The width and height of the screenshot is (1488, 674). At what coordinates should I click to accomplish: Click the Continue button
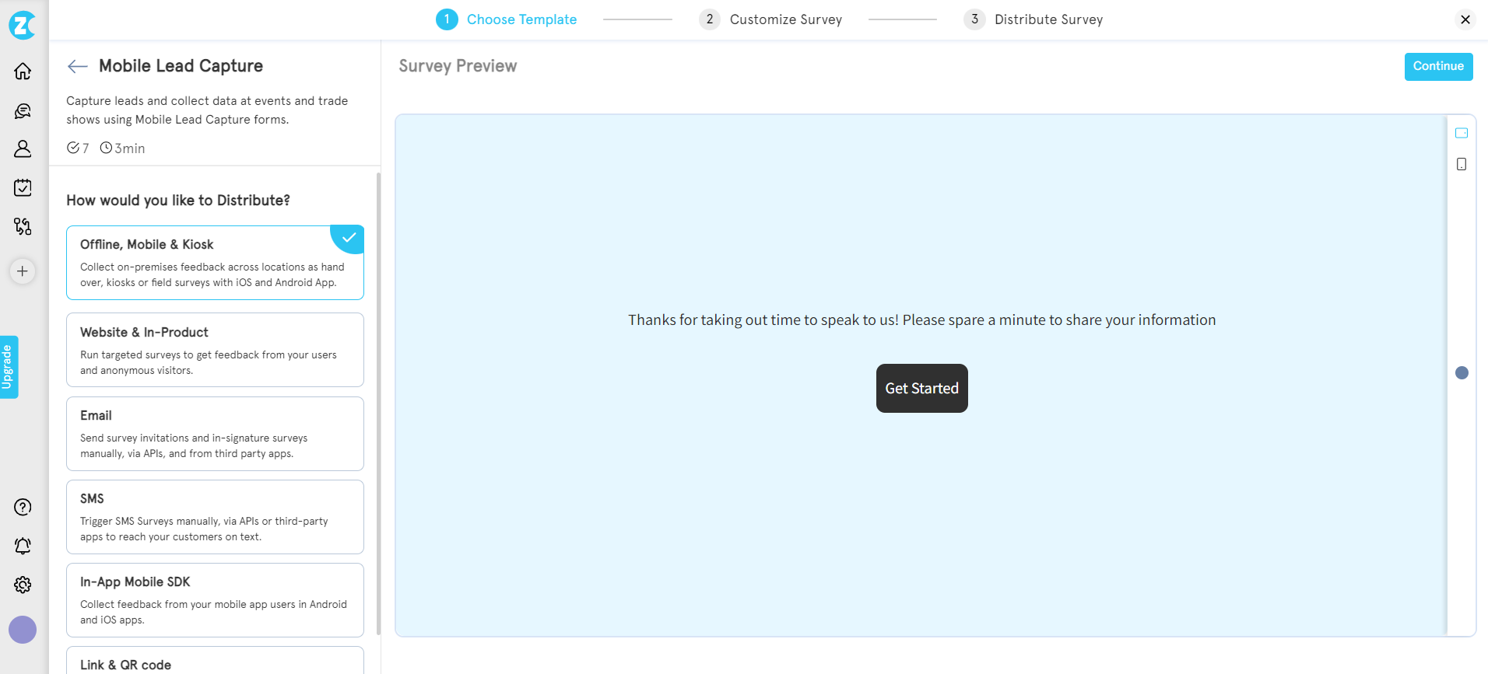point(1437,66)
